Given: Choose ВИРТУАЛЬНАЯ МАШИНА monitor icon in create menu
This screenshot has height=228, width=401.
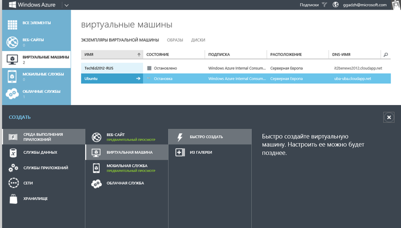Looking at the screenshot, I should [96, 152].
